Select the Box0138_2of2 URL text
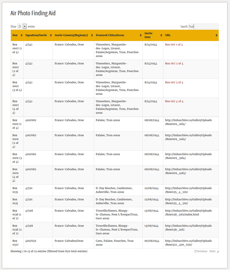This screenshot has height=270, width=230. [x=188, y=228]
